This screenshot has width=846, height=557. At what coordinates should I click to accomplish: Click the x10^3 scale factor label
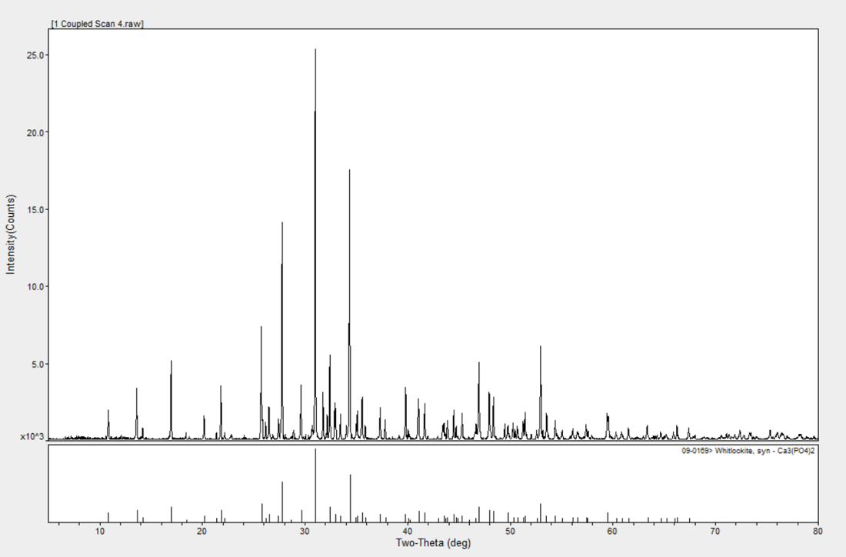coord(33,435)
